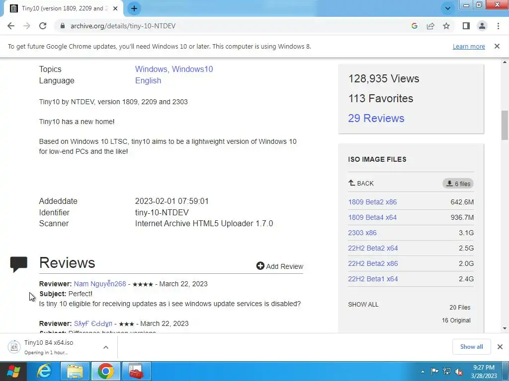The width and height of the screenshot is (509, 381).
Task: Download 1809 Beta2 x86 ISO
Action: 372,202
